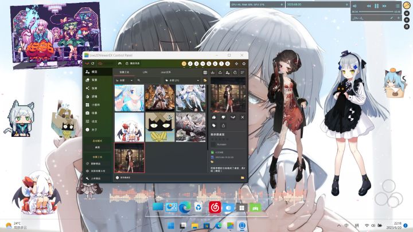This screenshot has height=232, width=413.
Task: Show hidden tray icons chevron in taskbar
Action: [x=339, y=226]
